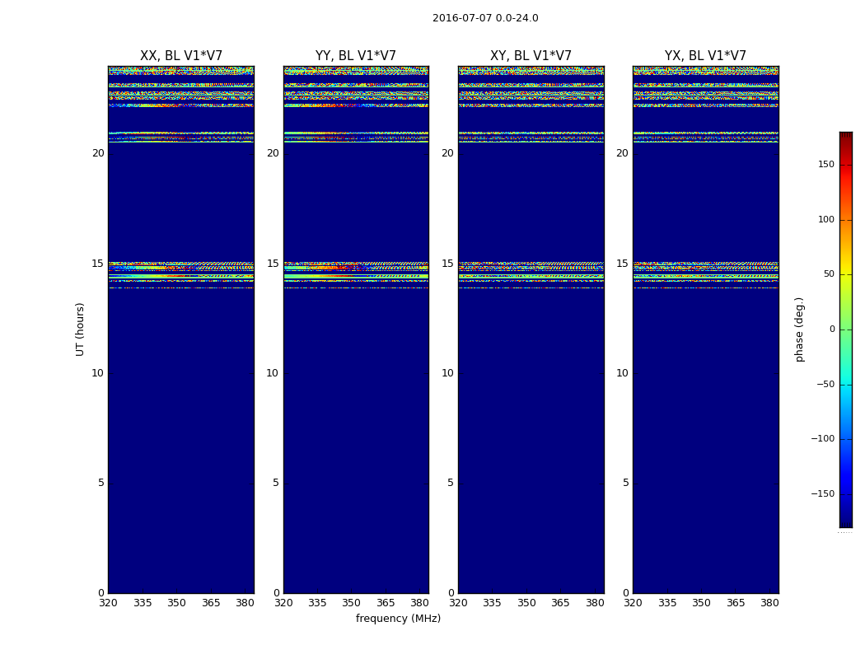Click the center of the XY waterfall plot
This screenshot has height=659, width=865.
pyautogui.click(x=531, y=329)
